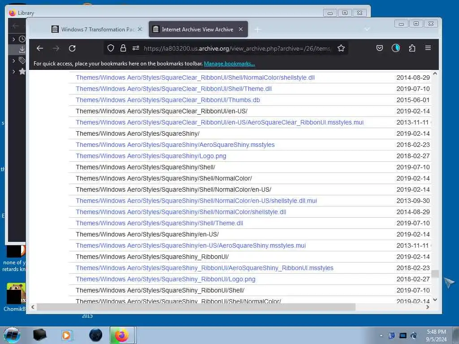
Task: Open the Windows Start button
Action: click(x=12, y=335)
